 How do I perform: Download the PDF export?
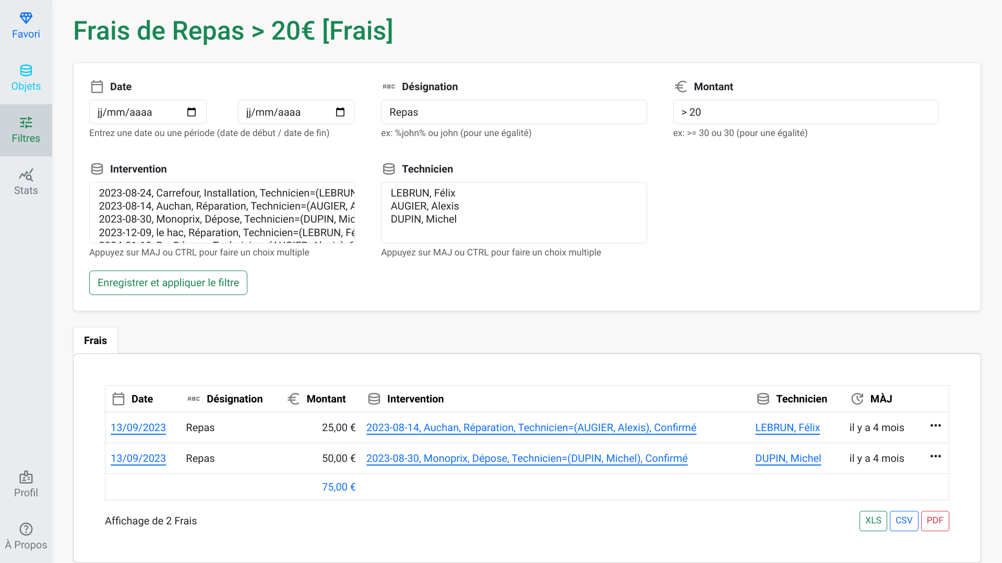[x=935, y=520]
